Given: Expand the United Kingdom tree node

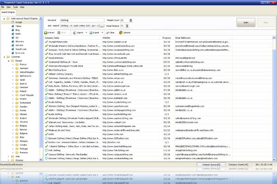Looking at the screenshot, I should [13, 72].
